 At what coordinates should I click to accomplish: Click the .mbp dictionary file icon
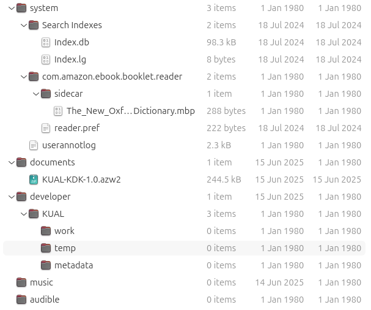click(x=58, y=111)
